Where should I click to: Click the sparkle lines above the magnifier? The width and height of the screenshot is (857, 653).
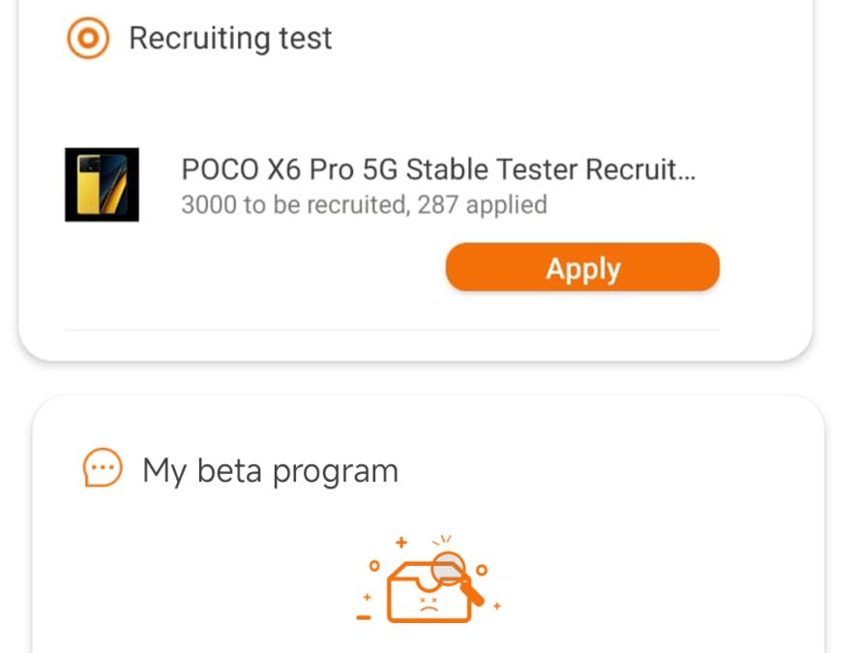pos(442,540)
